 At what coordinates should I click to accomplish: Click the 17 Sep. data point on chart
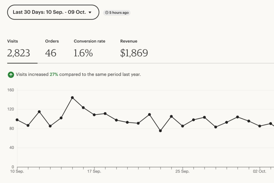94,115
